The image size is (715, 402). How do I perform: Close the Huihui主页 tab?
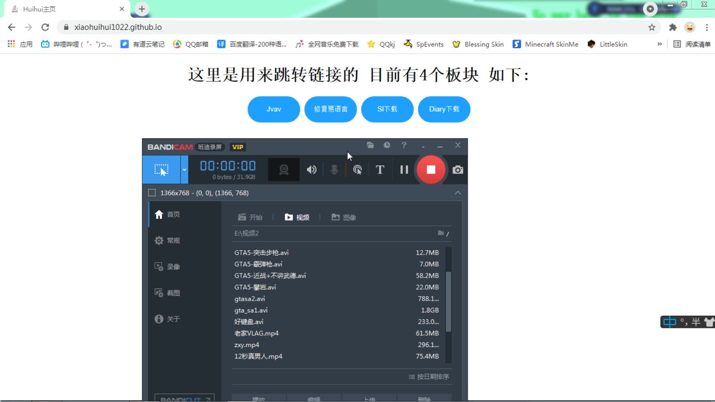click(122, 9)
